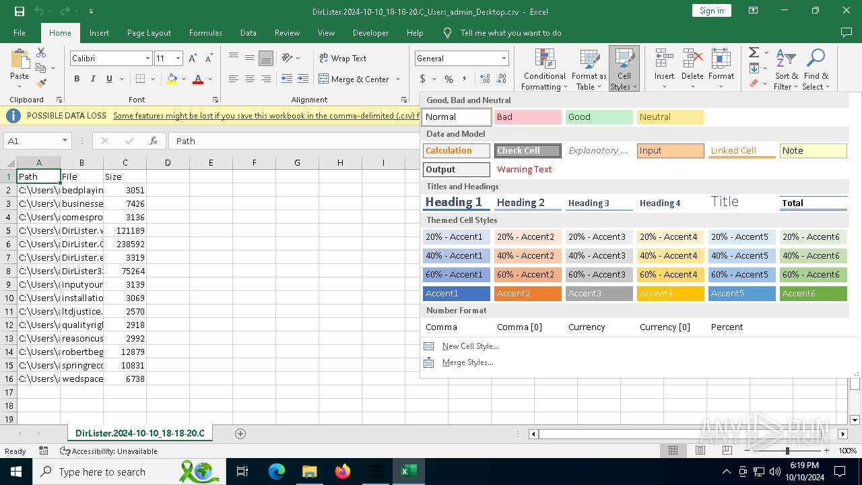The image size is (862, 485).
Task: Open the File tab
Action: point(20,33)
